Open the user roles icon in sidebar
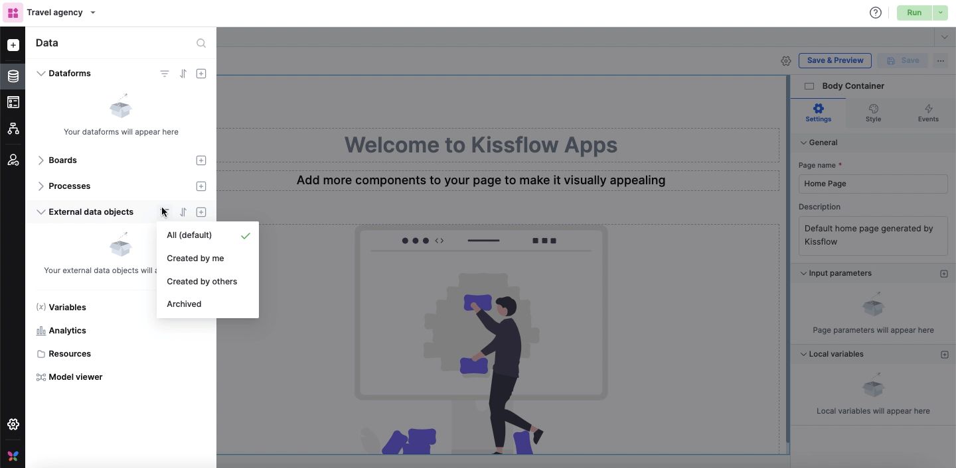This screenshot has width=956, height=468. coord(13,160)
